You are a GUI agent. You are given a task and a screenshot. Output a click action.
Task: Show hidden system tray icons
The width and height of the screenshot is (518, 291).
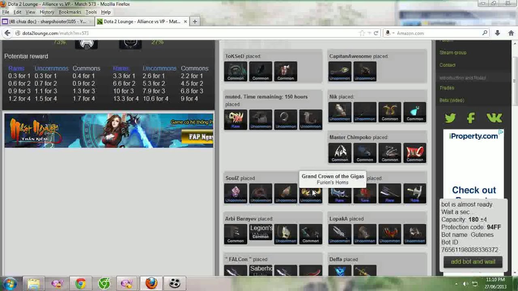pyautogui.click(x=456, y=284)
